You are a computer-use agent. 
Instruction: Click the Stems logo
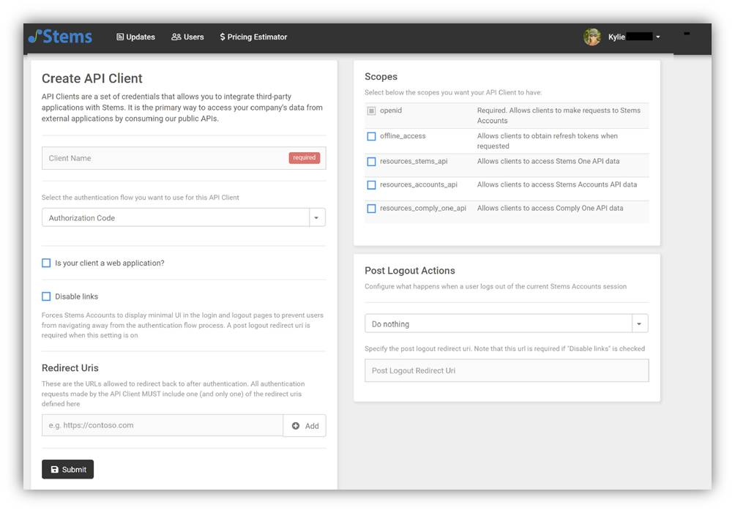click(59, 37)
